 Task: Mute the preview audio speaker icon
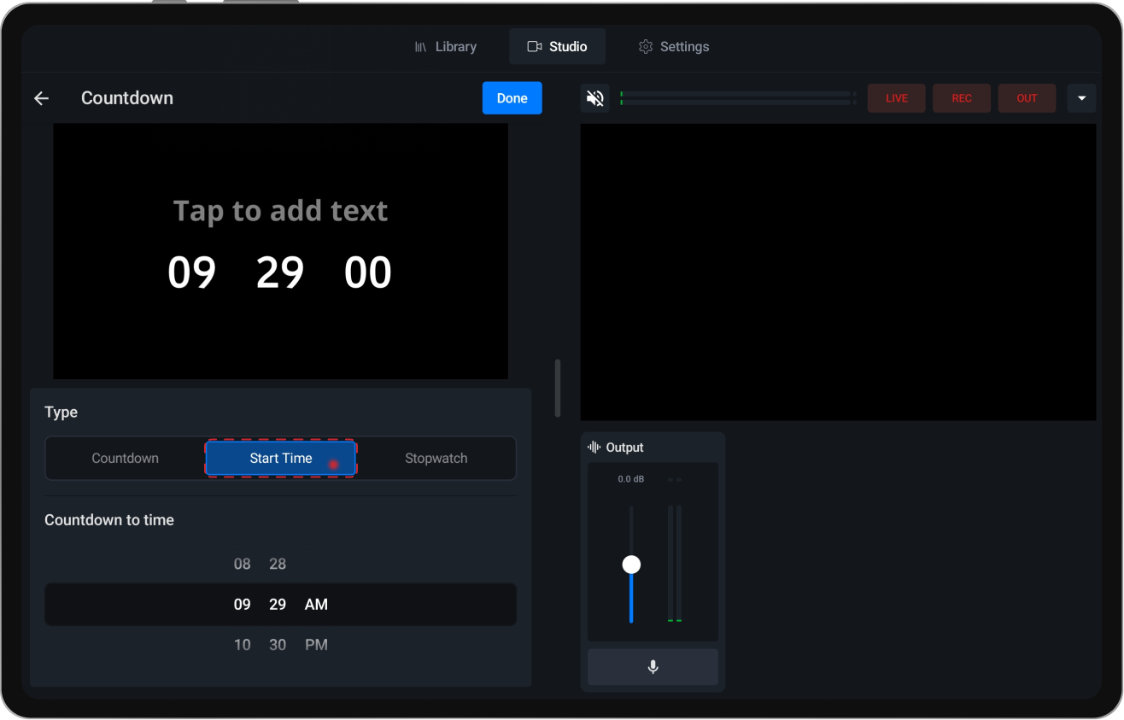595,98
